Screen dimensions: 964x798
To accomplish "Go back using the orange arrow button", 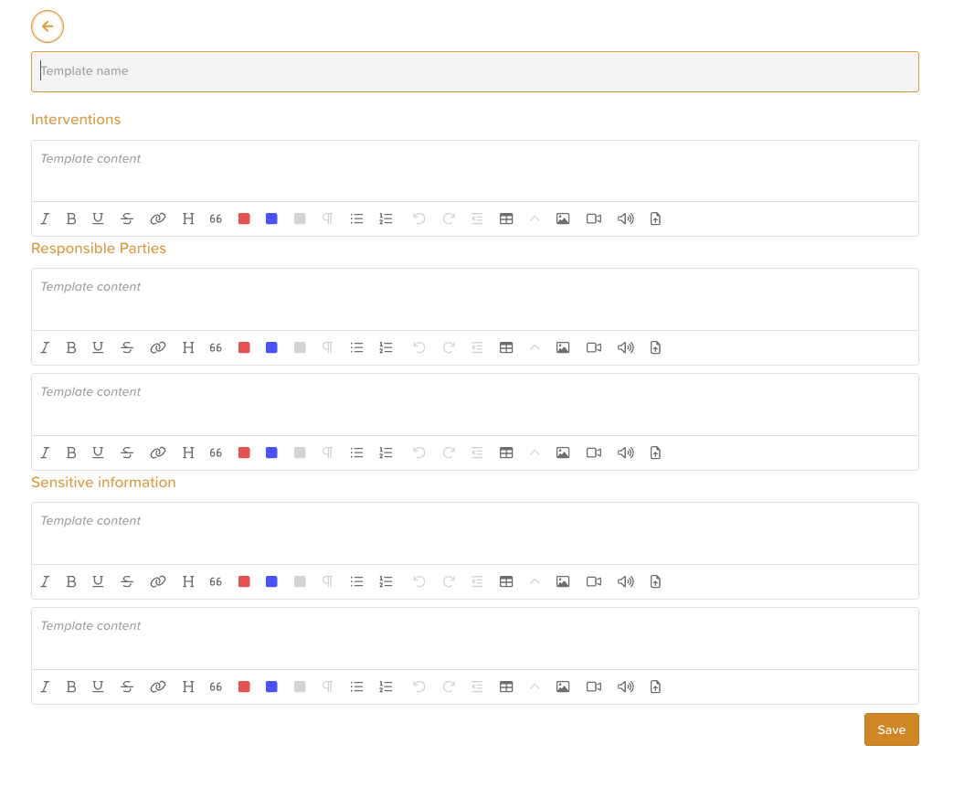I will point(48,27).
